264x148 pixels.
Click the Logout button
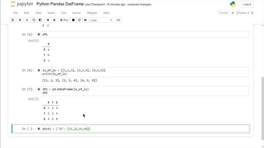[x=247, y=4]
